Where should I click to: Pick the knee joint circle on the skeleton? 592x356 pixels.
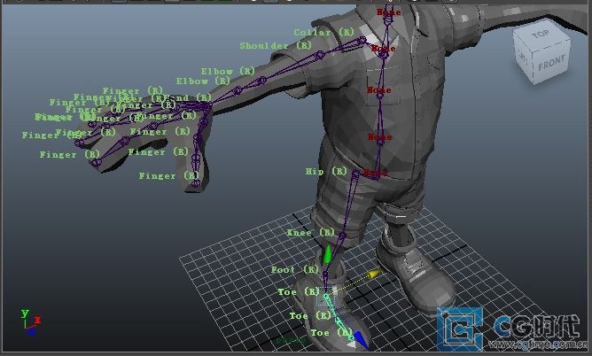point(342,236)
